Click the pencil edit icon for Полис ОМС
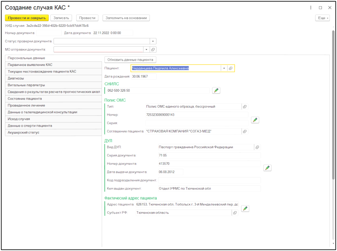337x251 pixels. (255, 120)
